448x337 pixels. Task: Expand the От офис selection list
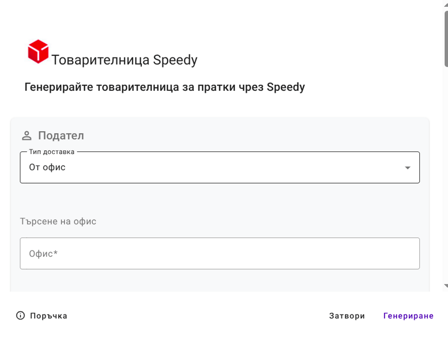click(x=220, y=167)
